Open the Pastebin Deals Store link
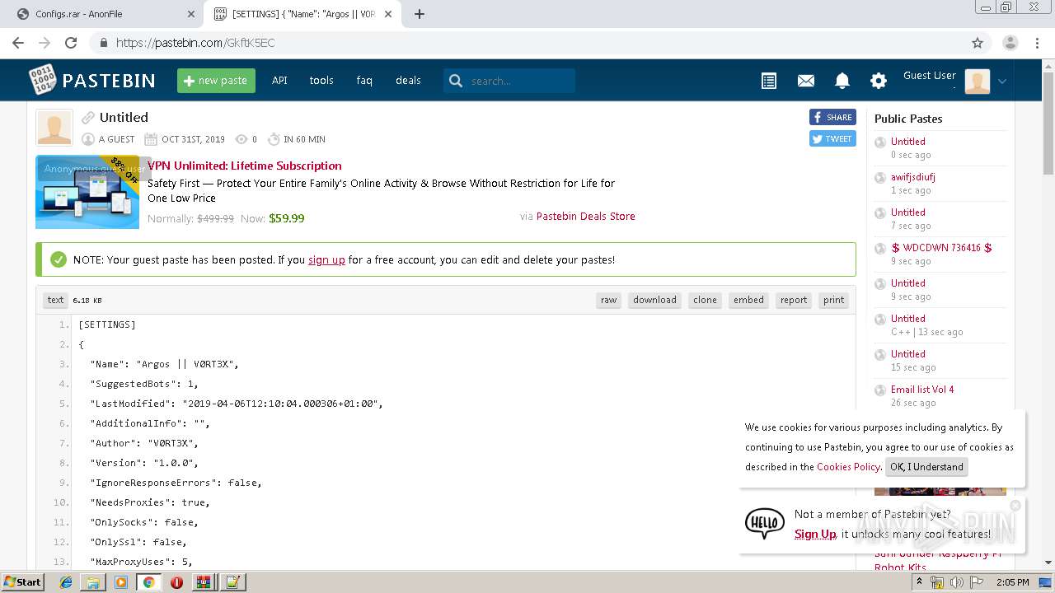Image resolution: width=1055 pixels, height=593 pixels. [585, 217]
